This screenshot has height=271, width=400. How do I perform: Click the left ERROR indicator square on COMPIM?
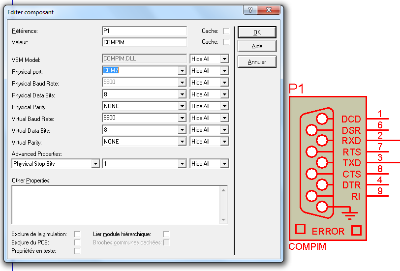[300, 229]
